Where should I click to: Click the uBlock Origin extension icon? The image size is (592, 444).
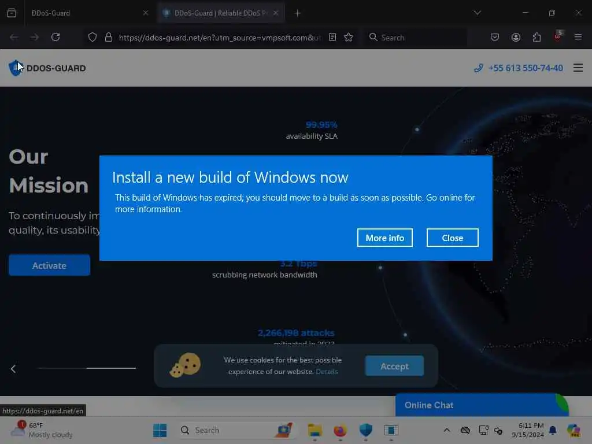coord(558,36)
